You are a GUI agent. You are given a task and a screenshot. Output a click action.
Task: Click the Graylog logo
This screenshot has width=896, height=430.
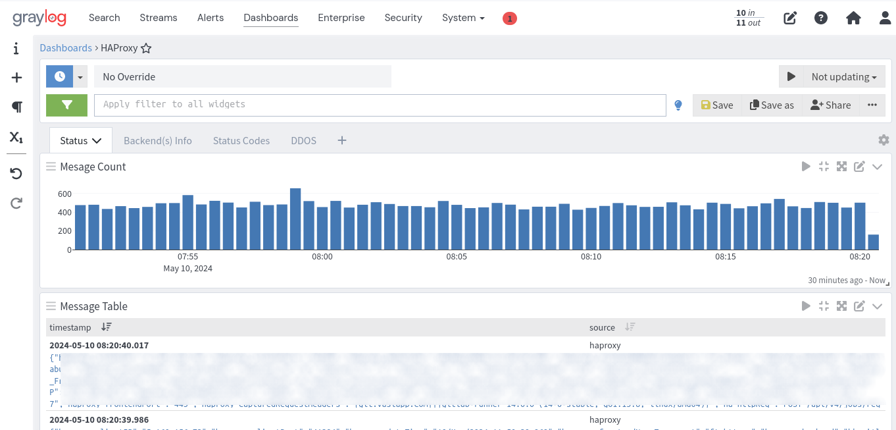coord(39,18)
